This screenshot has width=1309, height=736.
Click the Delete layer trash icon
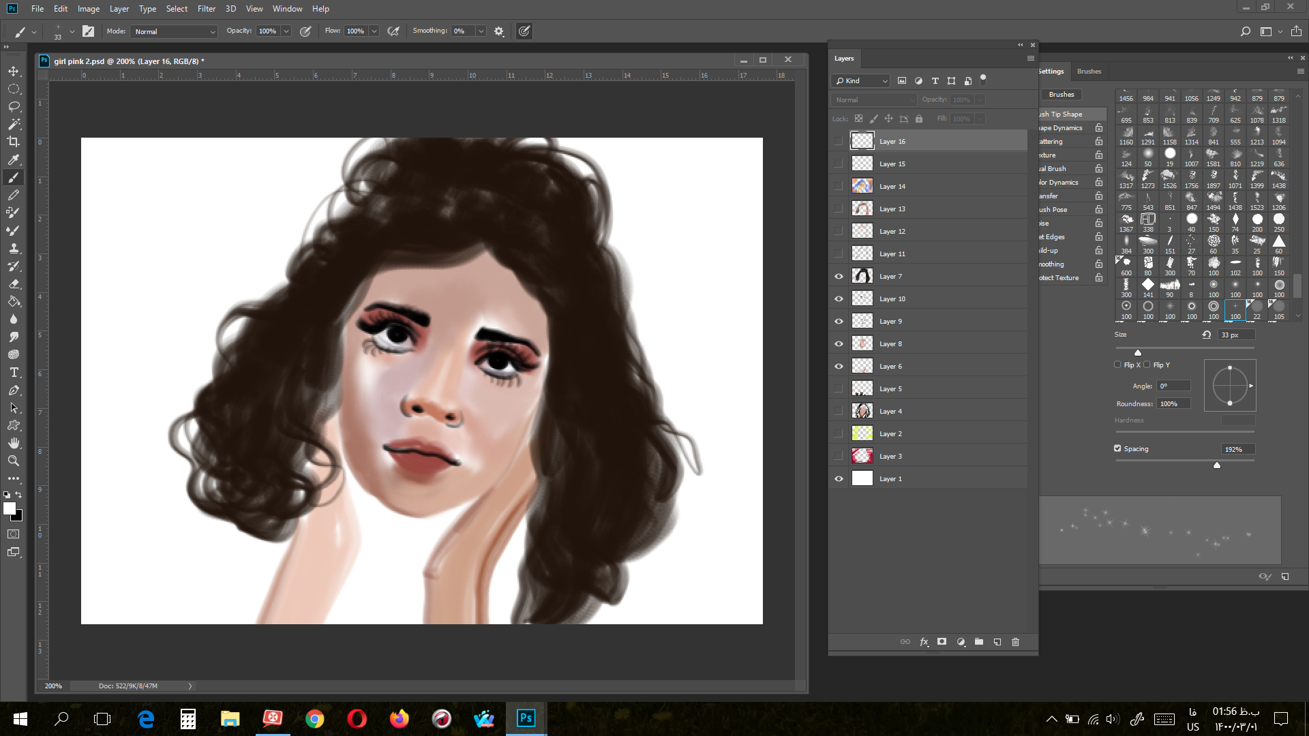click(x=1015, y=642)
